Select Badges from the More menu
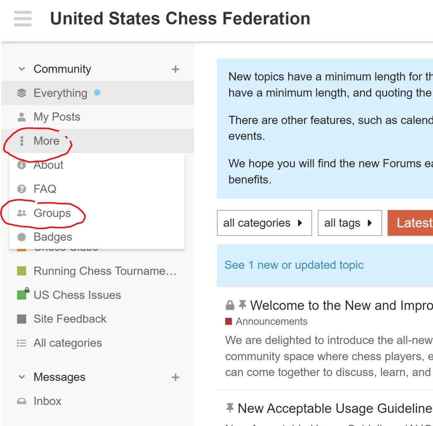The image size is (433, 426). click(x=53, y=237)
